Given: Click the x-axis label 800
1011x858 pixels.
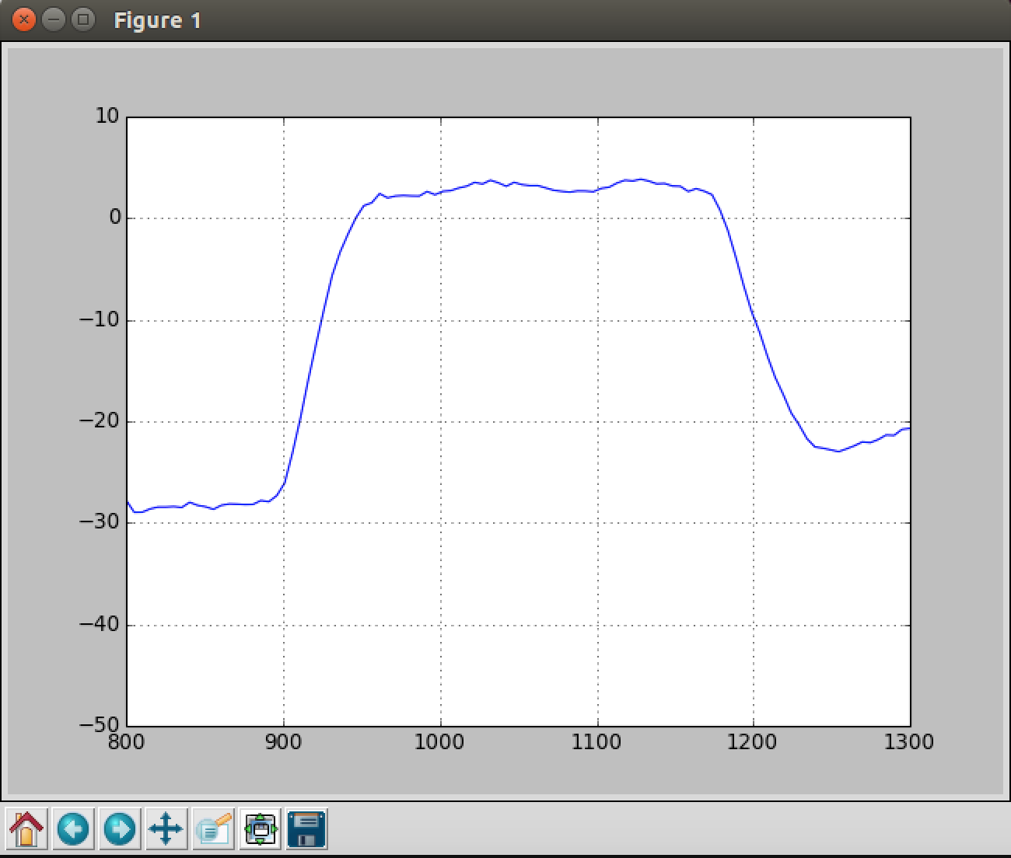Looking at the screenshot, I should (126, 742).
